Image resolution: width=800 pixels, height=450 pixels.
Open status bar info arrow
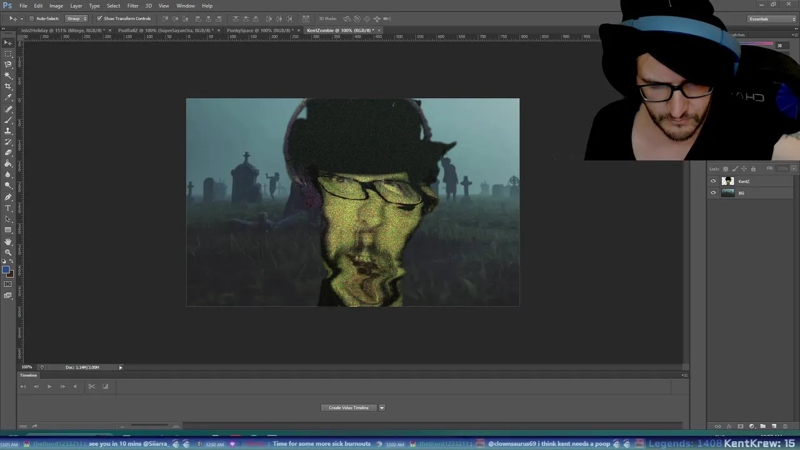pos(121,367)
